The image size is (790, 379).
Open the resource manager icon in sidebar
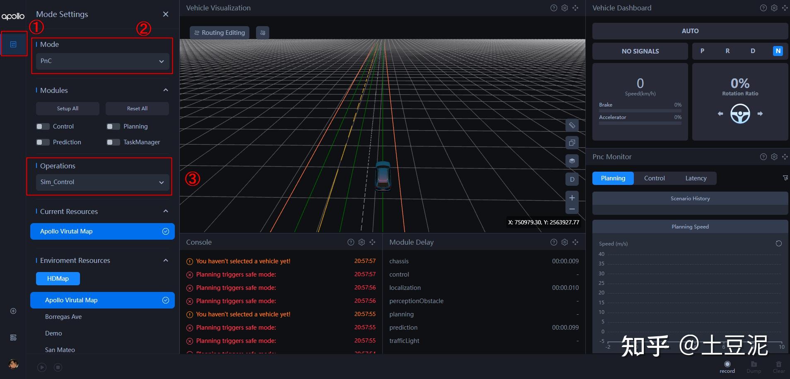pyautogui.click(x=13, y=338)
